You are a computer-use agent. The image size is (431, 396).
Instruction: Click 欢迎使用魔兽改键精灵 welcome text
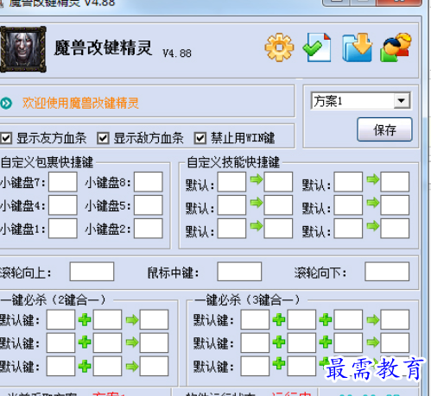pos(80,104)
